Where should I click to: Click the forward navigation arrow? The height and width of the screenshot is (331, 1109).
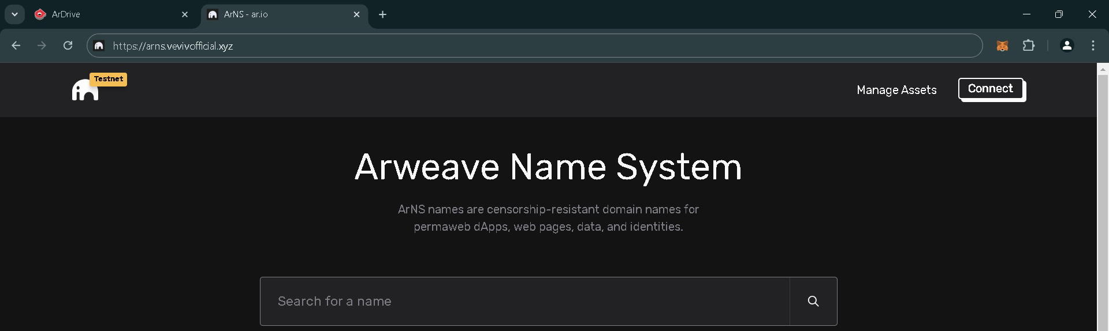coord(42,46)
